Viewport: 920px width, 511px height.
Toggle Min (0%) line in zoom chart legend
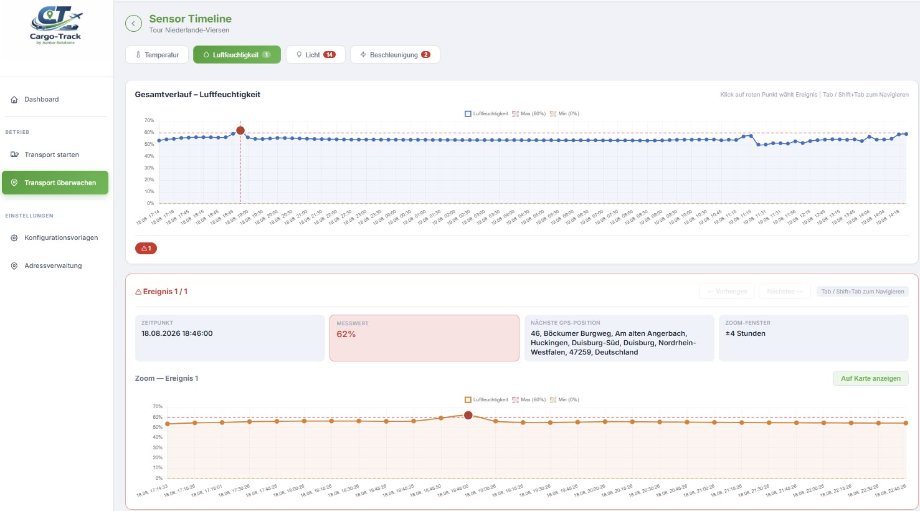pos(564,400)
